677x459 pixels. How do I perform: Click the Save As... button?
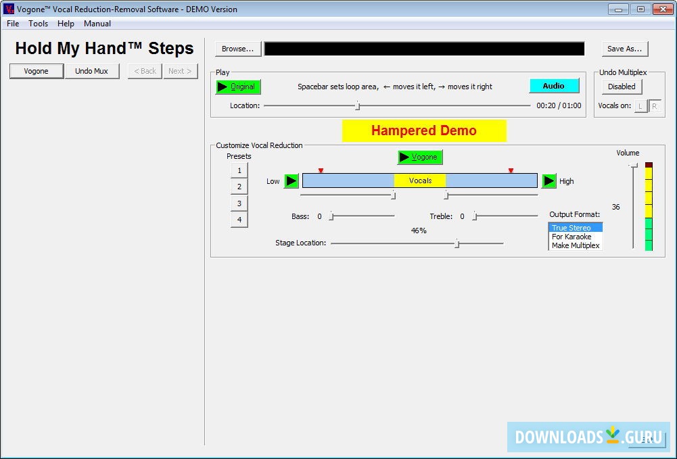(x=625, y=49)
